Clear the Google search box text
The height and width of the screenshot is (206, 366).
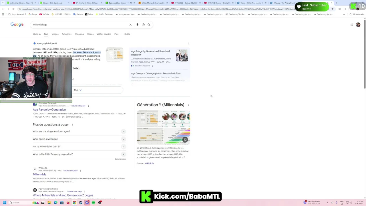click(130, 25)
